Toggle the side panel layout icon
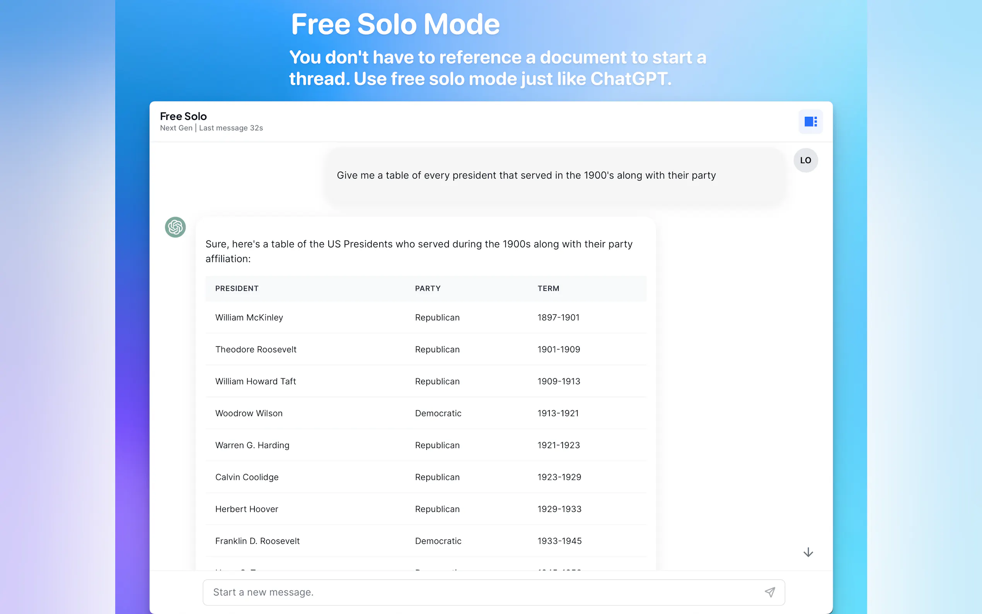This screenshot has height=614, width=982. (810, 121)
